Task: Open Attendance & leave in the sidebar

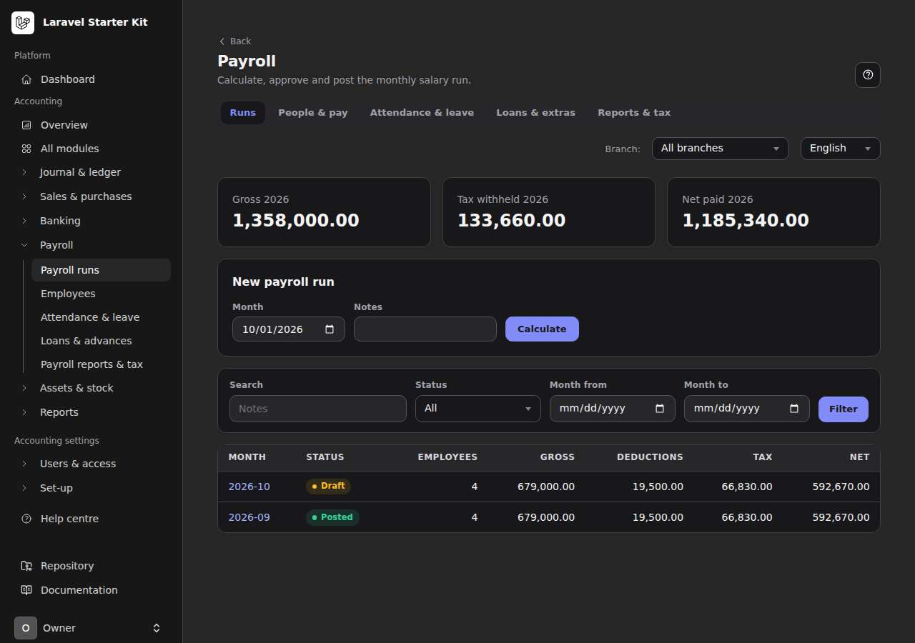Action: tap(101, 317)
